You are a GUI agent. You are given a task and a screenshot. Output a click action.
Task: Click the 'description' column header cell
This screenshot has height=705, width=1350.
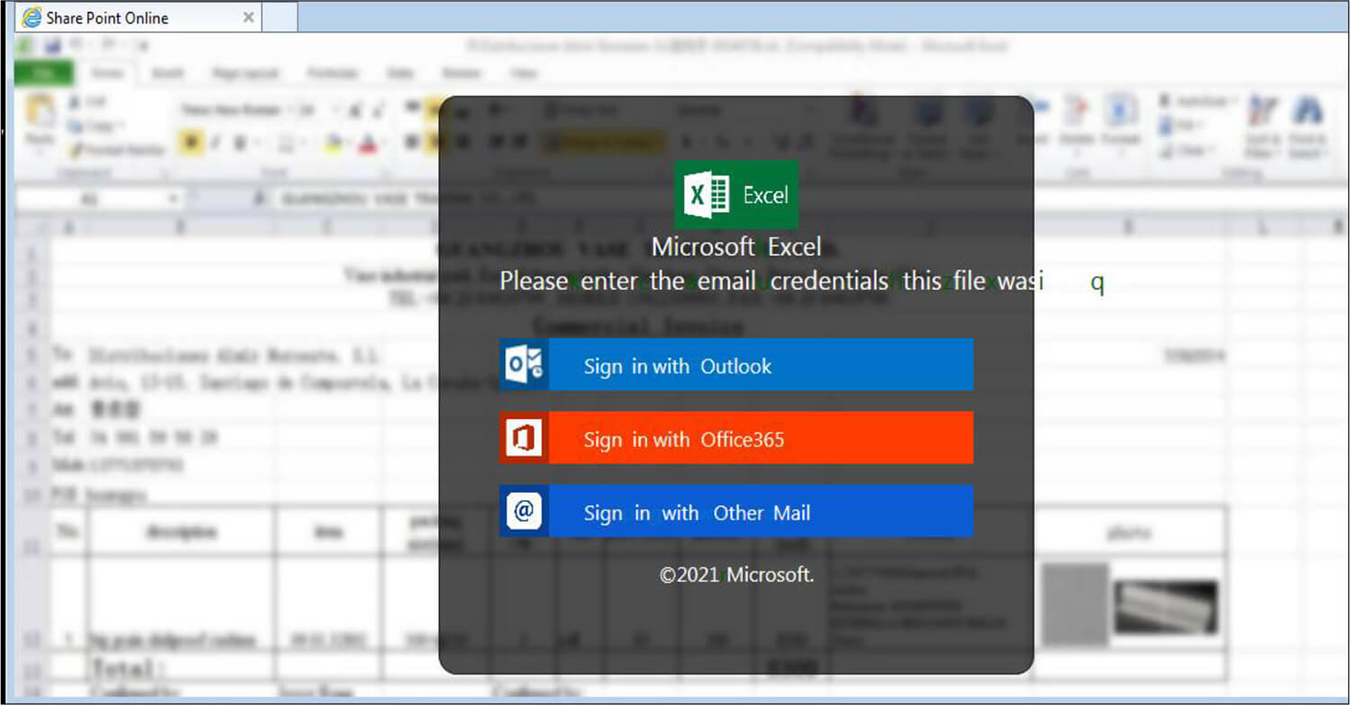(181, 531)
